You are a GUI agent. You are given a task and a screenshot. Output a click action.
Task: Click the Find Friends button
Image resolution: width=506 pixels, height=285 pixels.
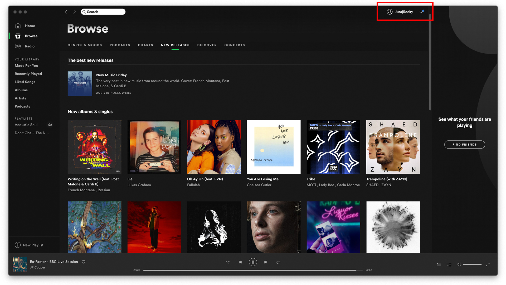point(465,145)
